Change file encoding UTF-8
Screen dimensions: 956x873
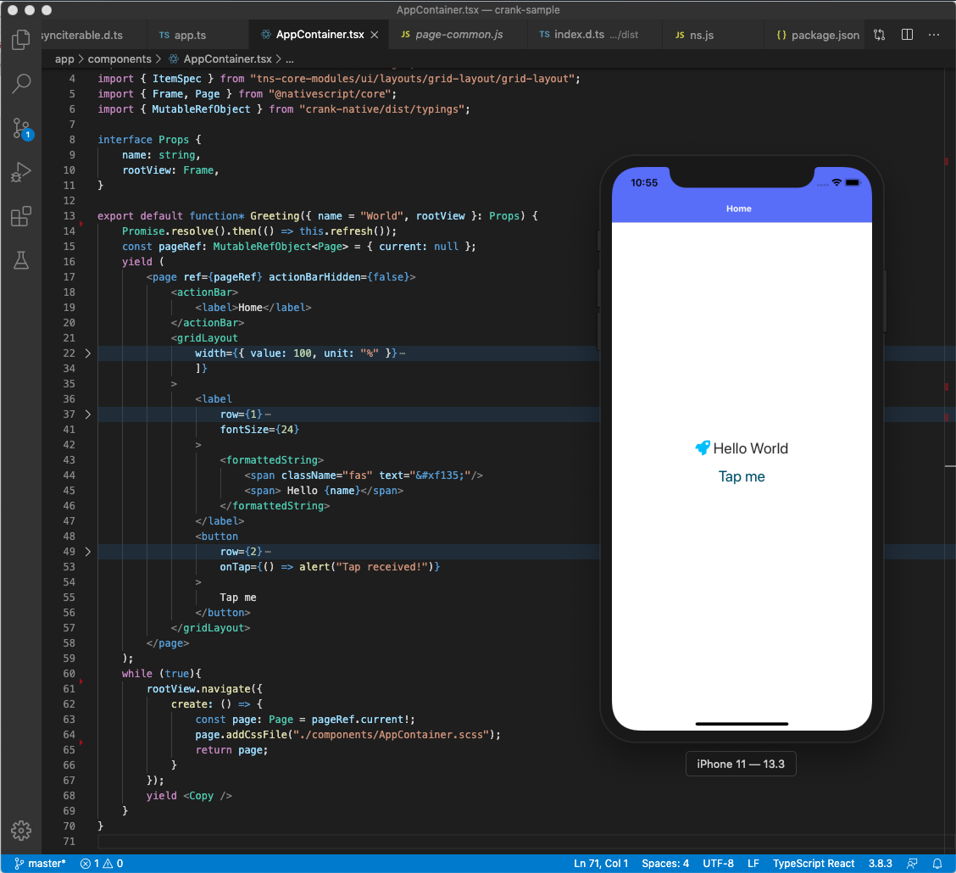718,863
